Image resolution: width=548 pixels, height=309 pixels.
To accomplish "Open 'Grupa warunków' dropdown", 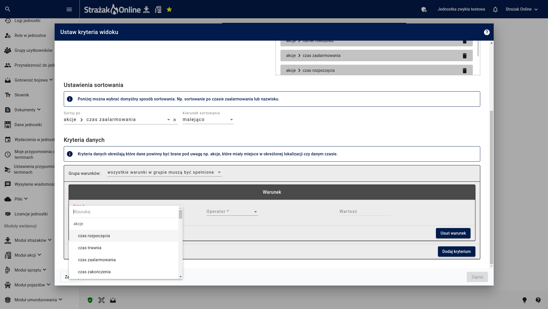I will point(164,172).
